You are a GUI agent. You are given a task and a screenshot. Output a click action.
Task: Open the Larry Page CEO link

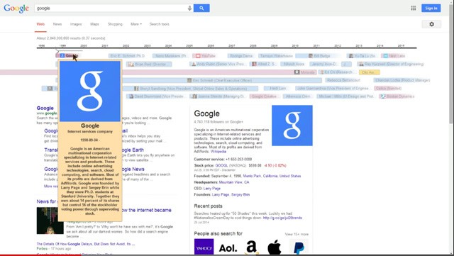coord(211,188)
